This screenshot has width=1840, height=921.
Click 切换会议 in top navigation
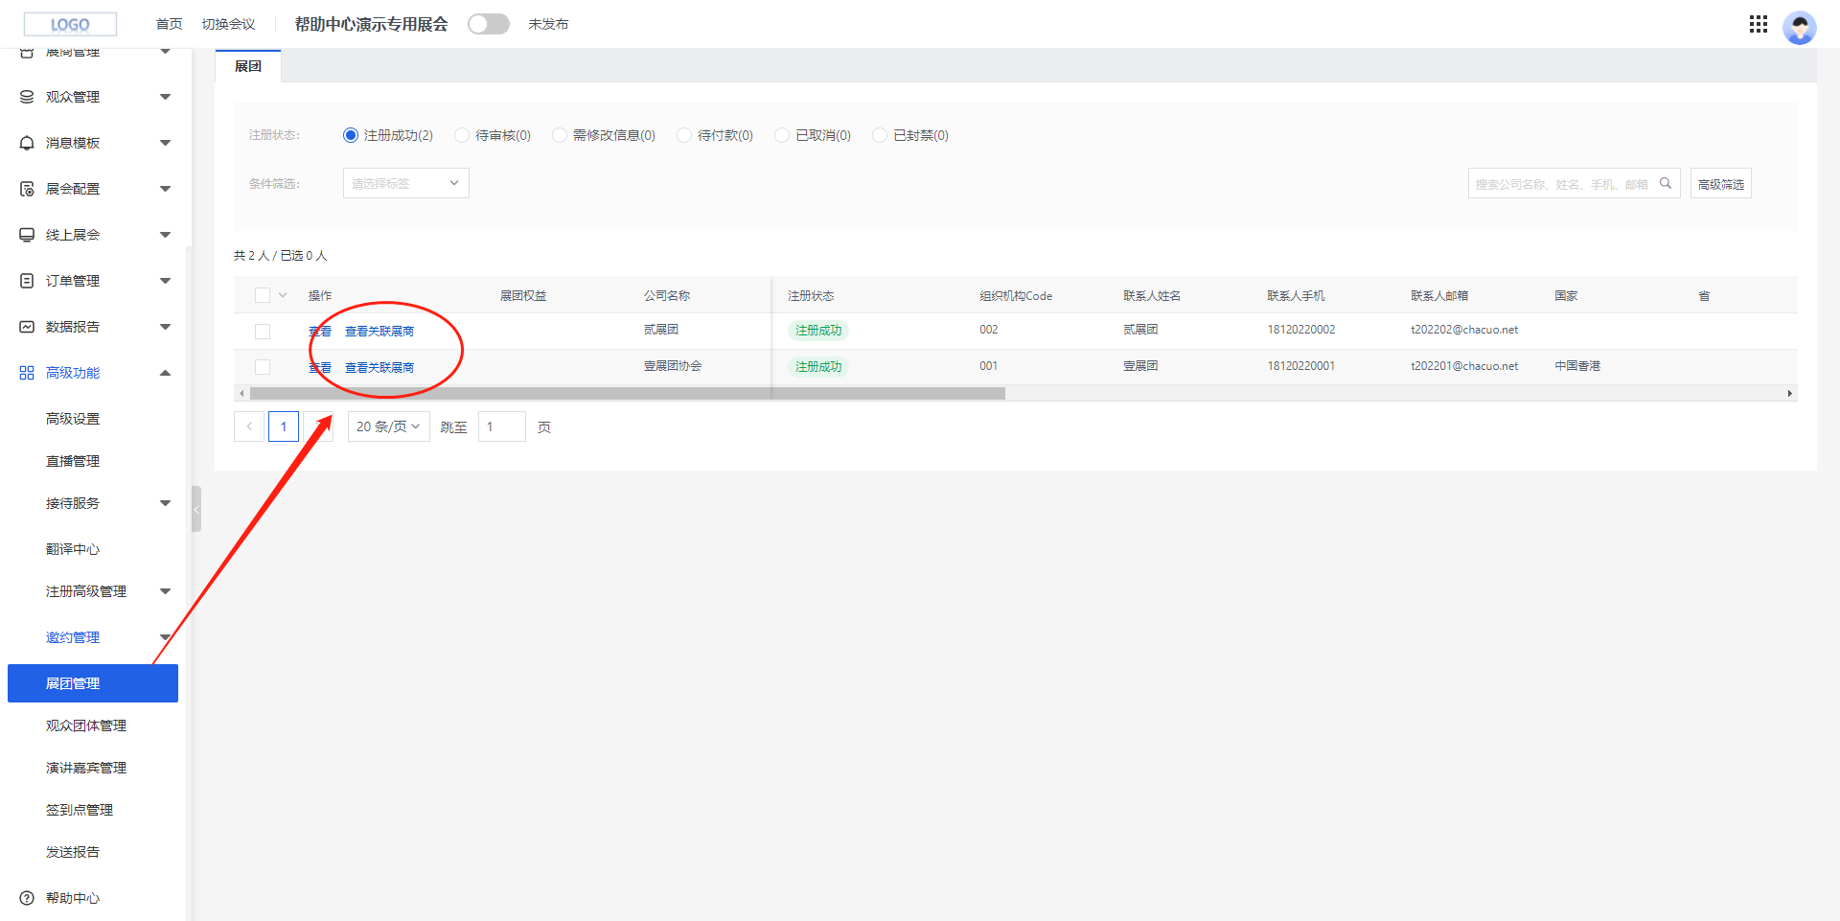coord(228,24)
